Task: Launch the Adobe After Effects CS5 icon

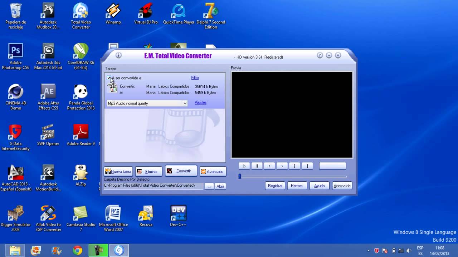Action: [48, 97]
